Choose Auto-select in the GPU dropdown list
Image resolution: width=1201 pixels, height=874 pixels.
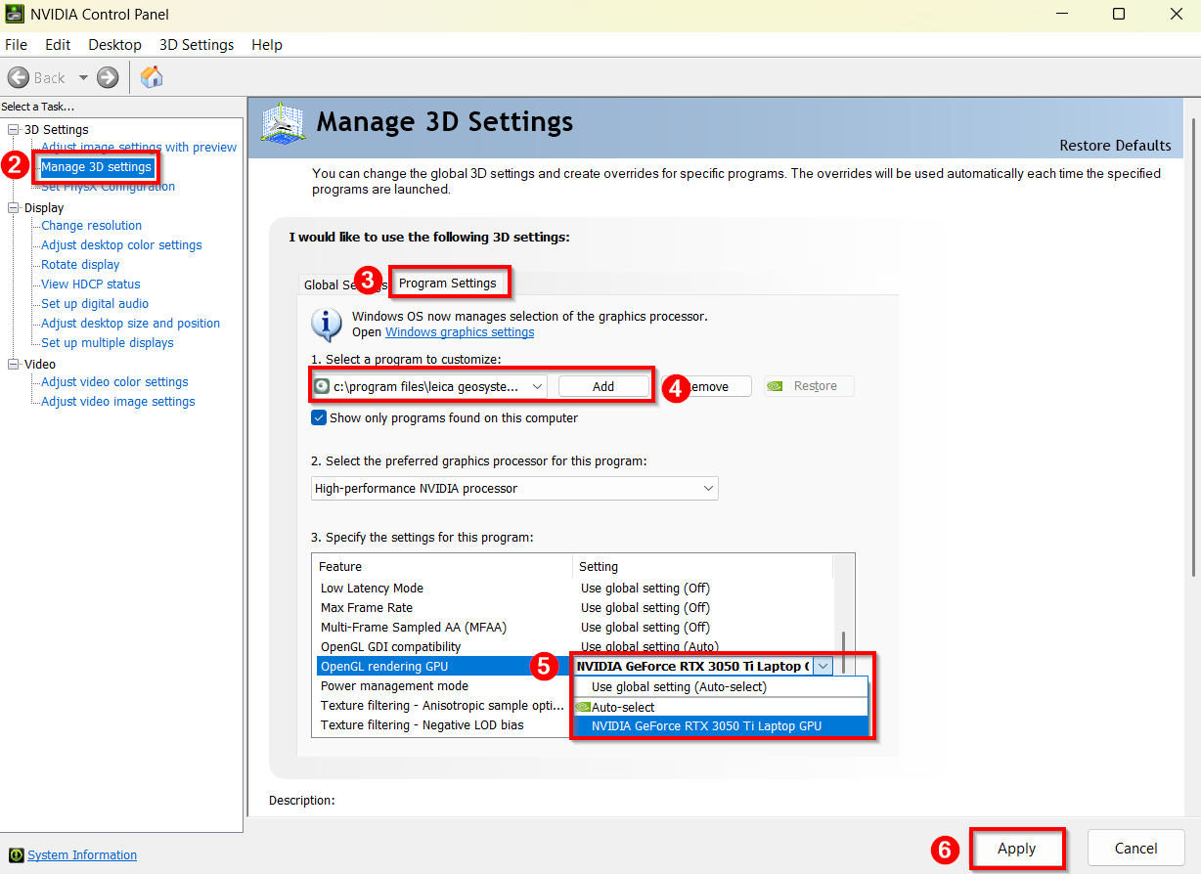623,707
